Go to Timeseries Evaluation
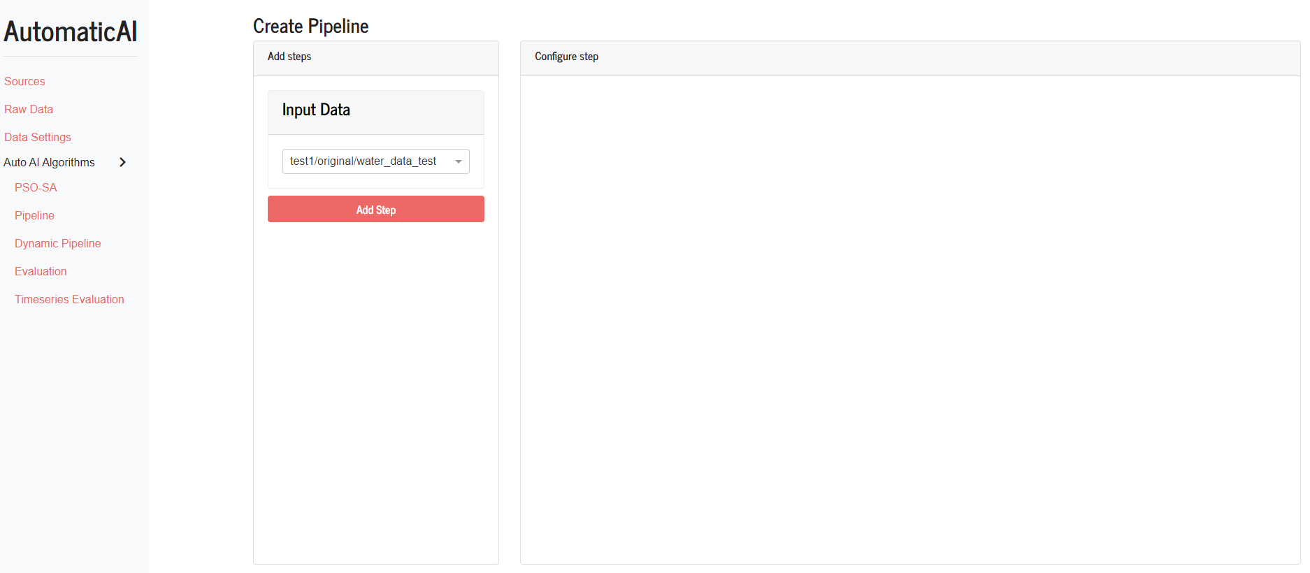1310x573 pixels. click(69, 299)
